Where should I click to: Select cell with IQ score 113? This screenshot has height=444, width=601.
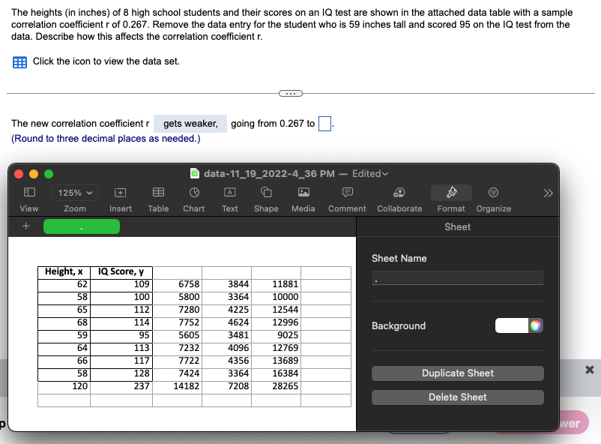(121, 349)
